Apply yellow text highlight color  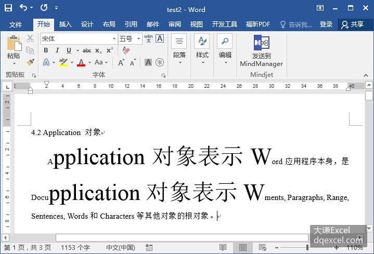pyautogui.click(x=63, y=62)
